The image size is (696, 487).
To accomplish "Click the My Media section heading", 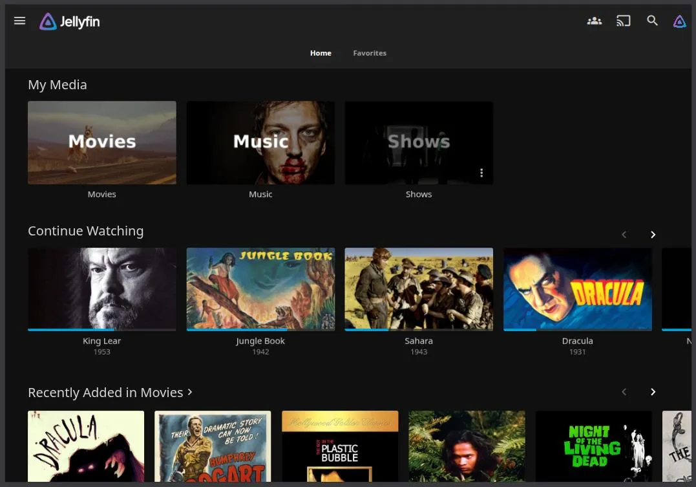I will tap(58, 85).
